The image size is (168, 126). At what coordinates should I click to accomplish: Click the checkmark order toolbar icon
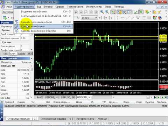pyautogui.click(x=86, y=12)
